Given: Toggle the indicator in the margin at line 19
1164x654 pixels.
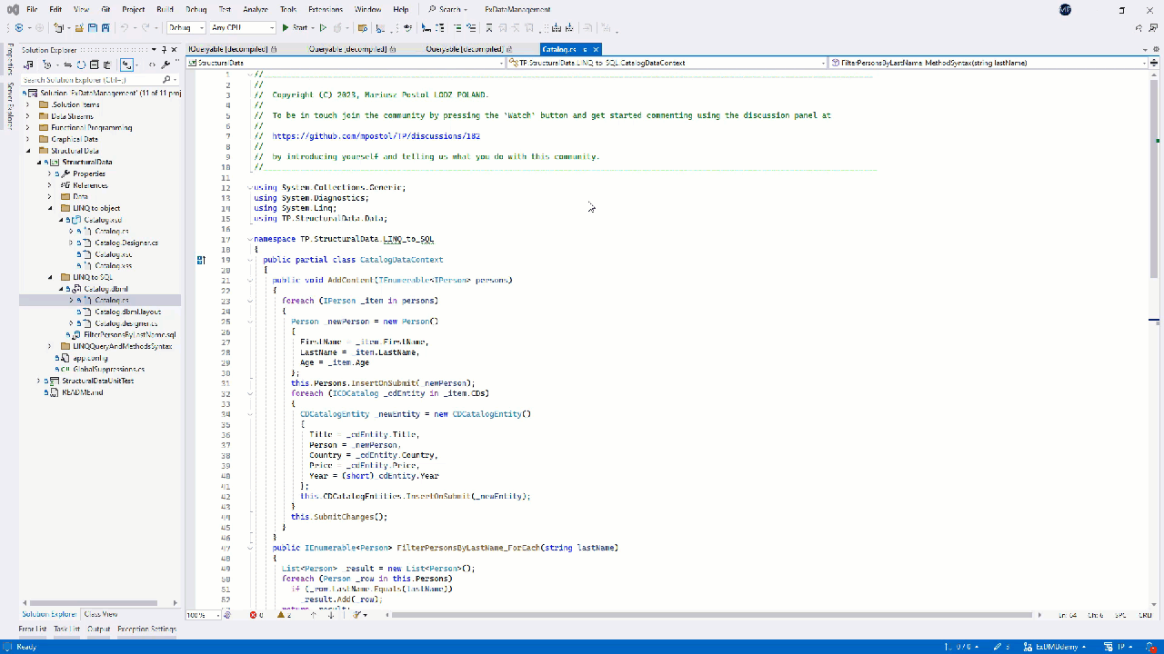Looking at the screenshot, I should point(201,260).
